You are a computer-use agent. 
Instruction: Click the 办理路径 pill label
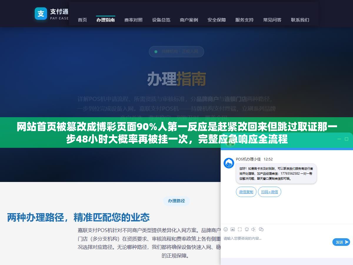(x=176, y=201)
